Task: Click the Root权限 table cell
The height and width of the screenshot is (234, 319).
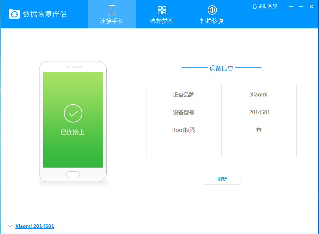Action: (184, 130)
